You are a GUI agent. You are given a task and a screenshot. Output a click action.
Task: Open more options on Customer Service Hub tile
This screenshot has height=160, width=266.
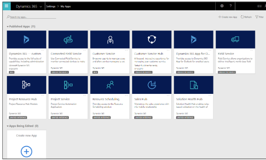[168, 50]
